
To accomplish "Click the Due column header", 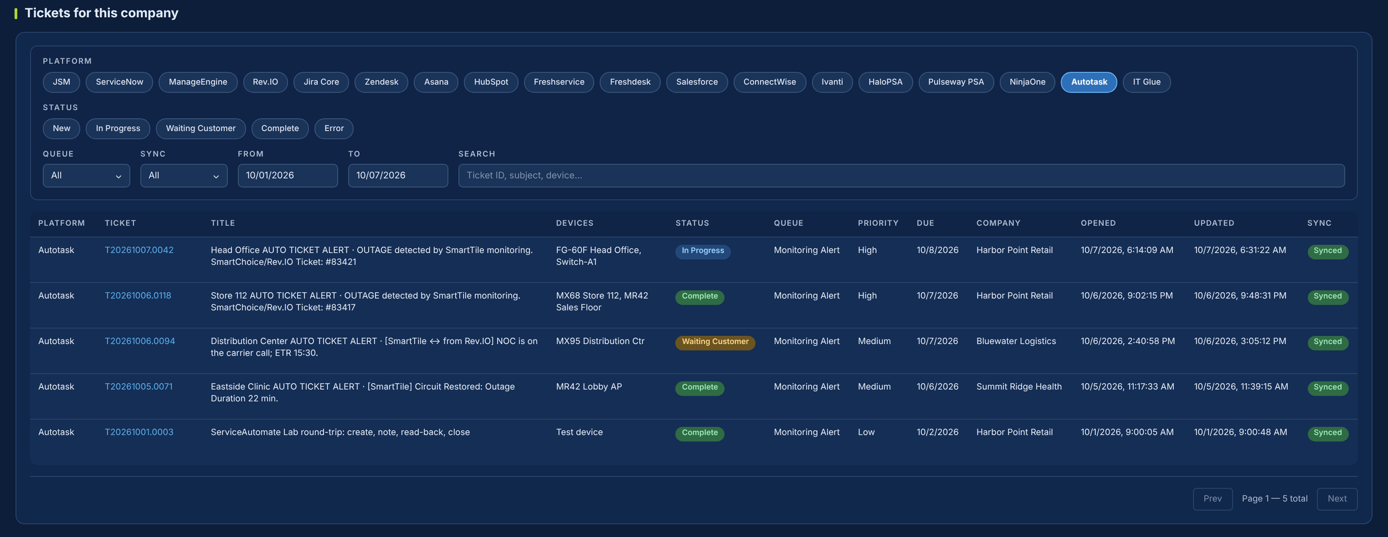I will (x=925, y=223).
